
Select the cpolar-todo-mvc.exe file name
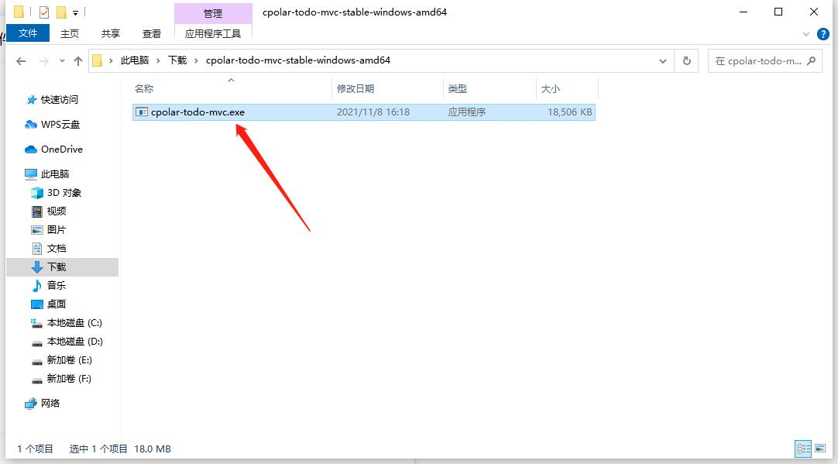[197, 112]
